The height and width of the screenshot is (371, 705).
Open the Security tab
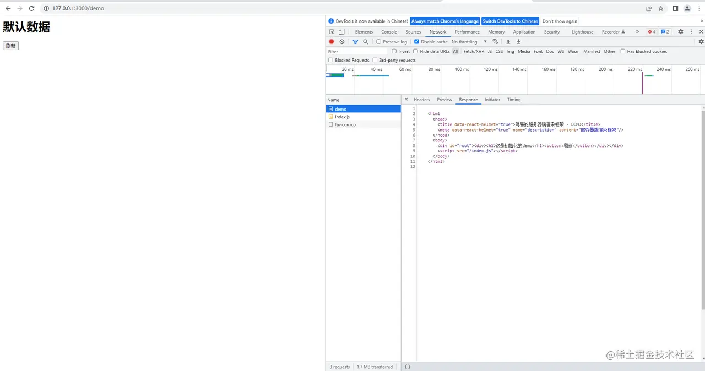pos(552,32)
